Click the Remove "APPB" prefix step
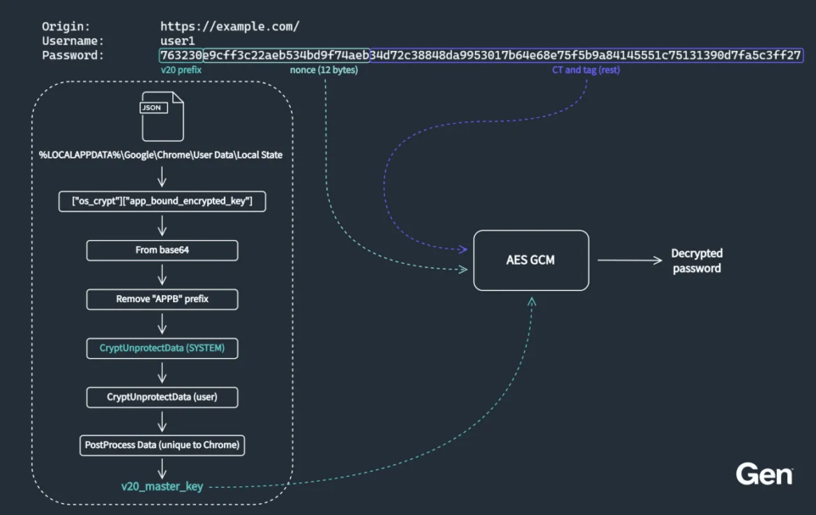The height and width of the screenshot is (515, 816). coord(162,300)
